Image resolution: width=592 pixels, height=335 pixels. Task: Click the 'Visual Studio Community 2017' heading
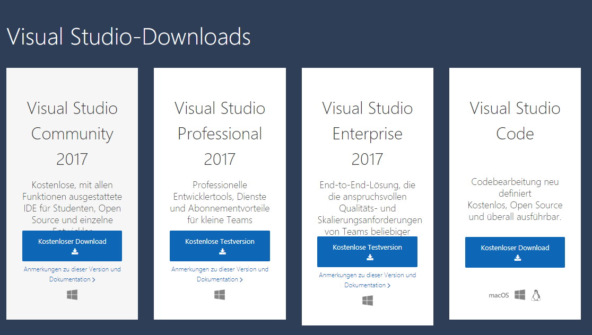72,134
